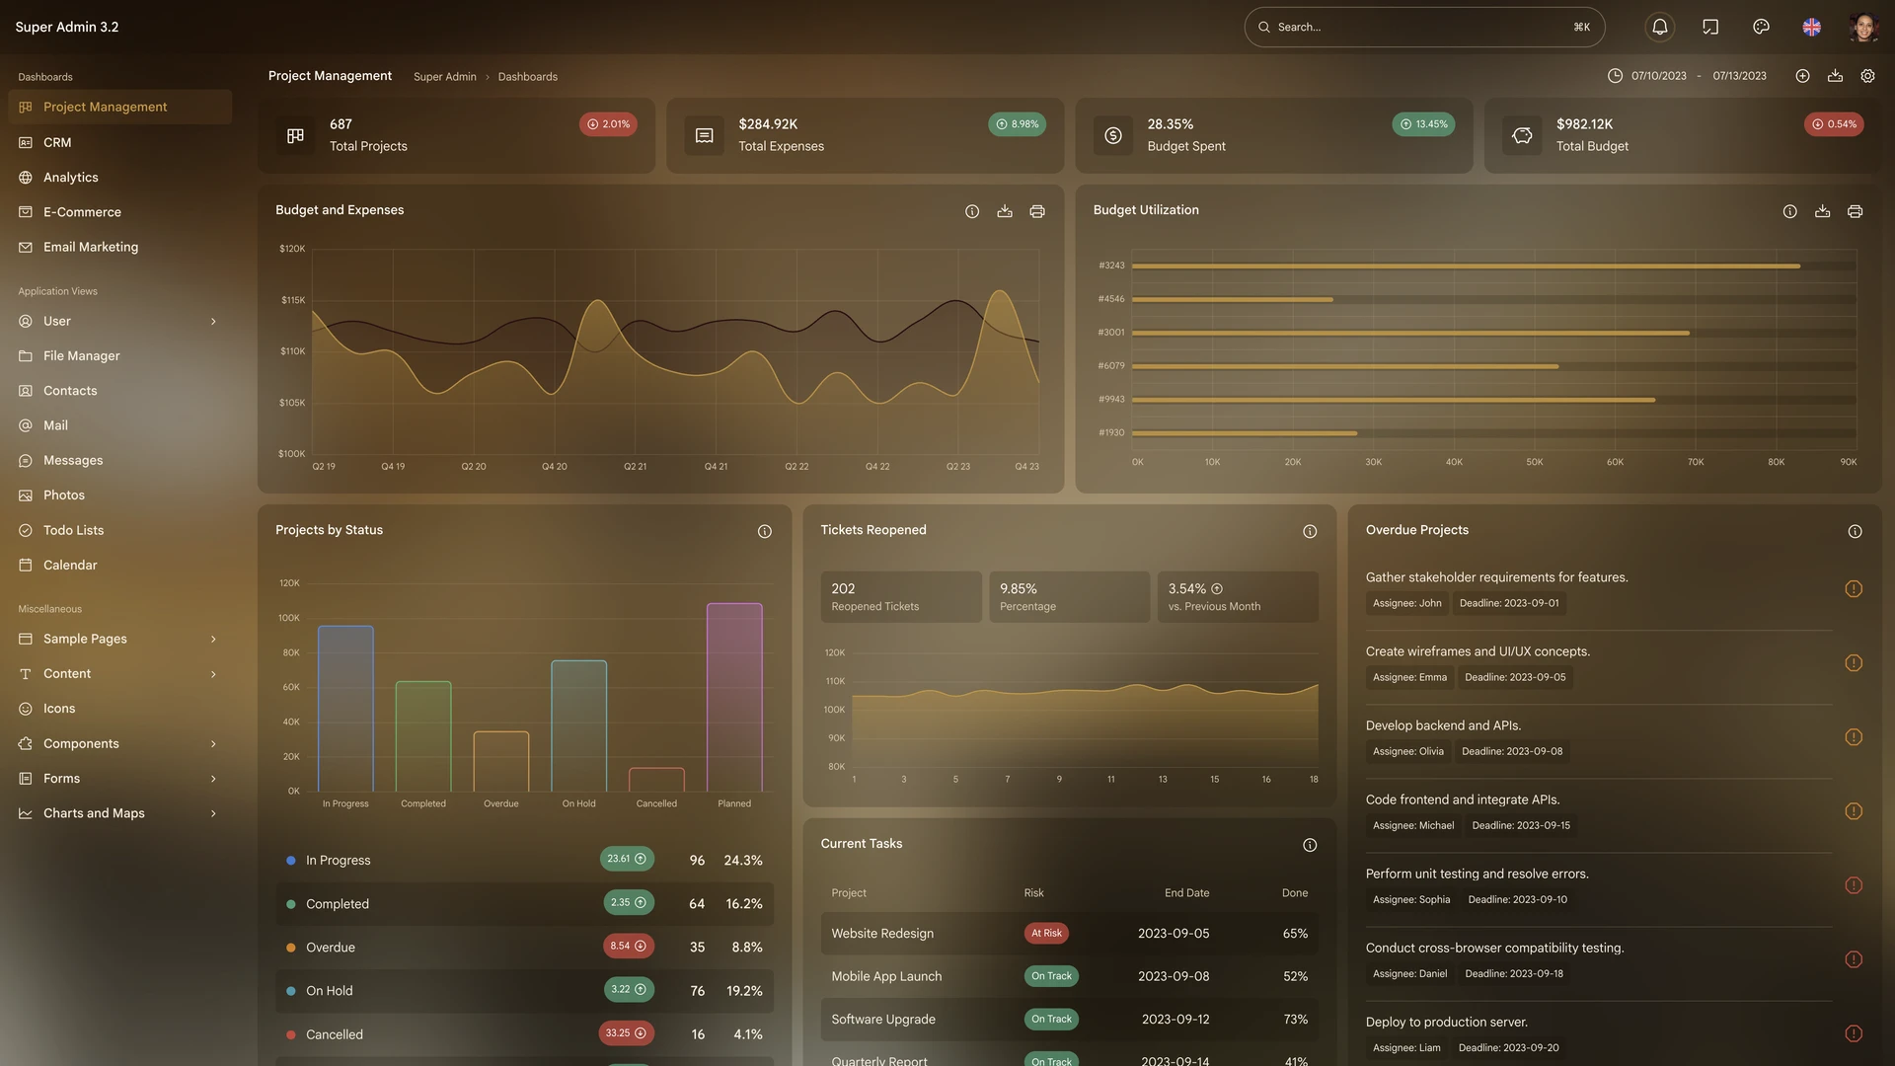Click the 2.01% badge on Total Projects

(x=608, y=124)
